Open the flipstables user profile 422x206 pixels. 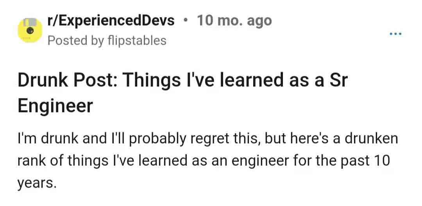coord(137,40)
